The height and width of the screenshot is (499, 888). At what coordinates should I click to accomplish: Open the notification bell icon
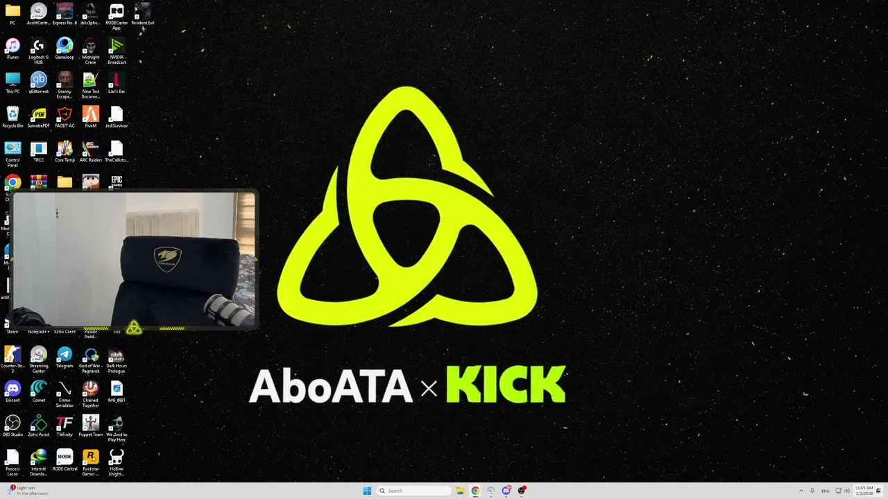tap(879, 491)
